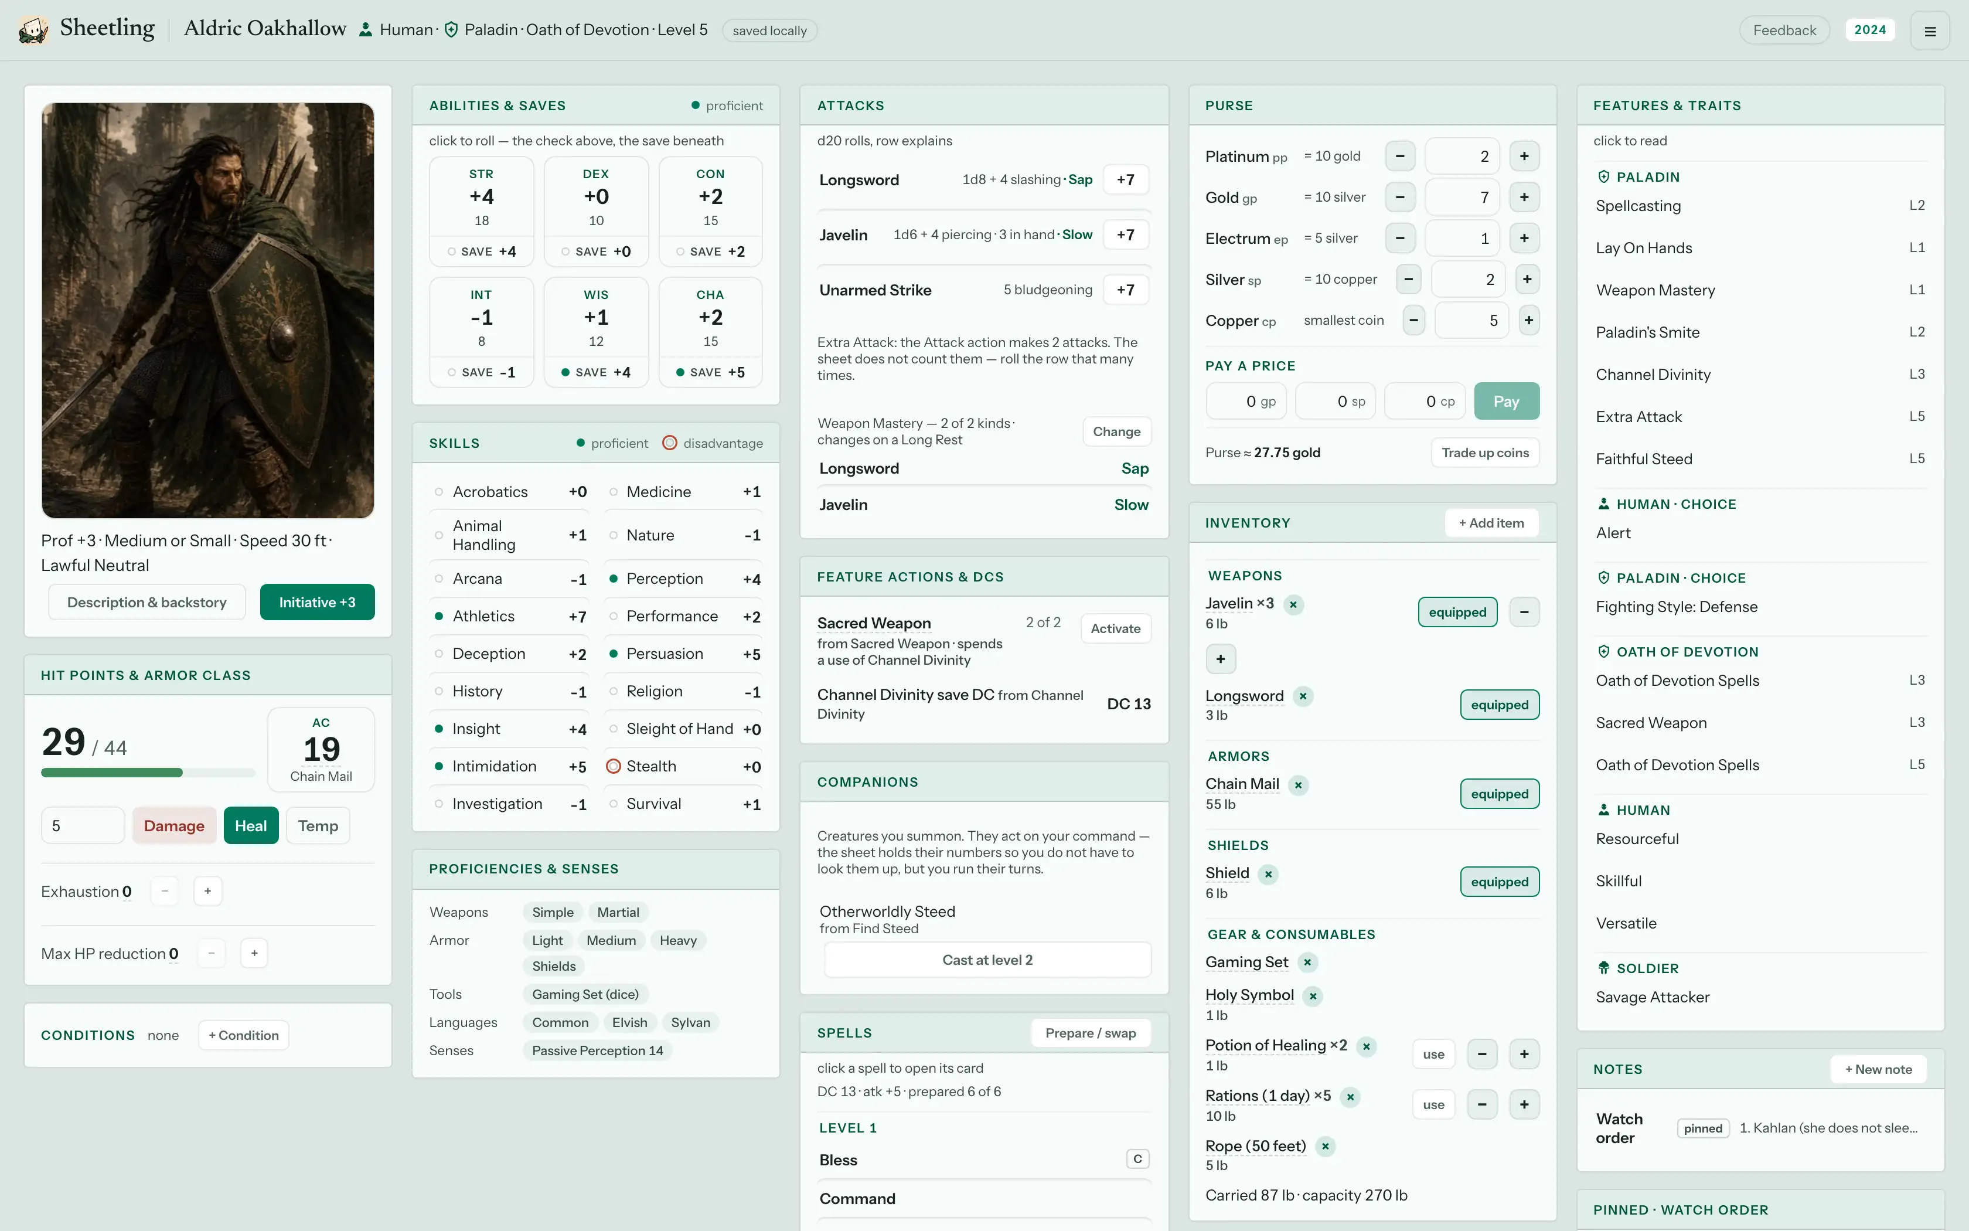
Task: Toggle Shield equipped state
Action: coord(1500,882)
